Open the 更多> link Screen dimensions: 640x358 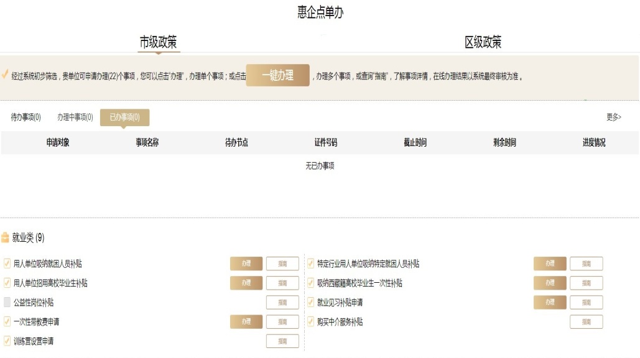[613, 117]
